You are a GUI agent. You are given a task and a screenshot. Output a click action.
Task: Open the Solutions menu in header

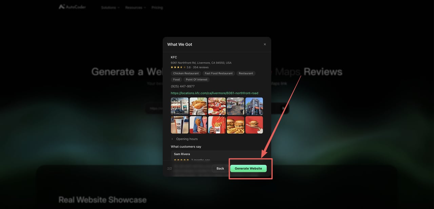[x=110, y=7]
